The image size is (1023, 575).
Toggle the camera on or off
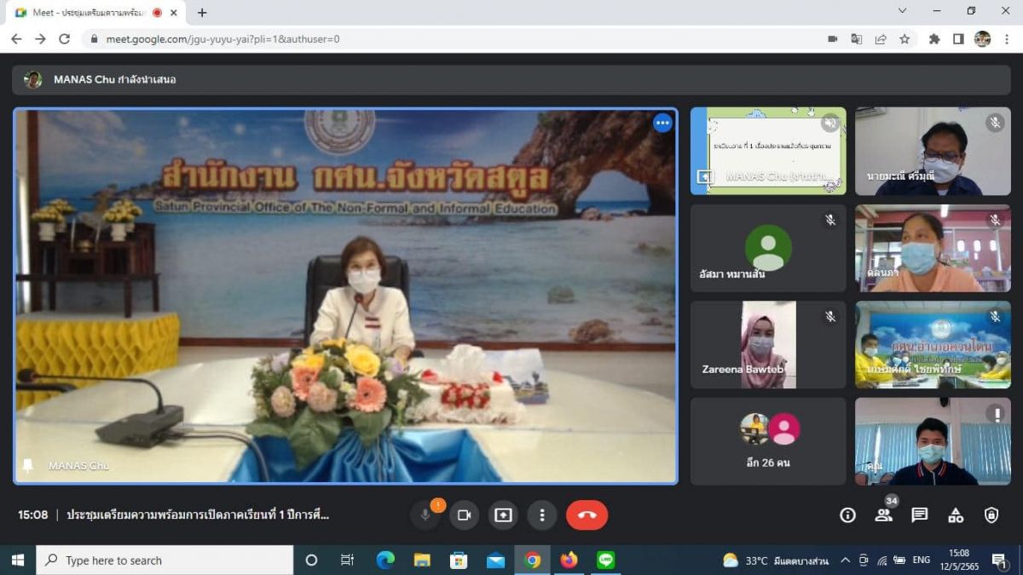[x=465, y=515]
